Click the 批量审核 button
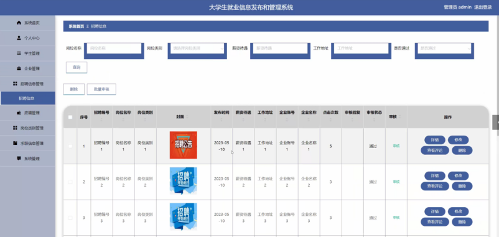Screen dimensions: 499x237 [101, 89]
